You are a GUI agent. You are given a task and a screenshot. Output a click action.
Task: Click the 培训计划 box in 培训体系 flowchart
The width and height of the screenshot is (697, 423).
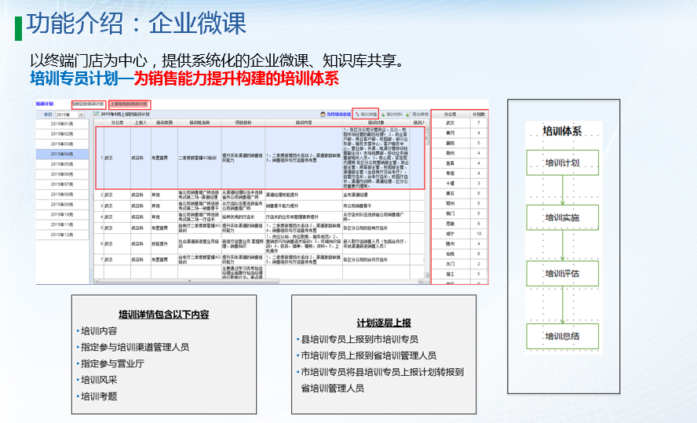562,162
